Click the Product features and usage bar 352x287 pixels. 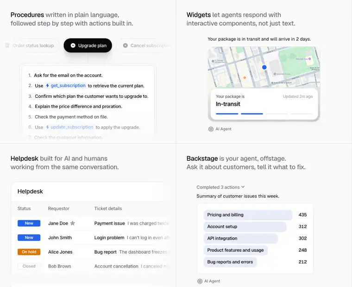(235, 250)
